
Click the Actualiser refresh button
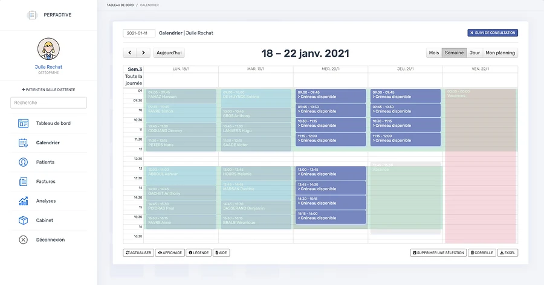(x=138, y=253)
